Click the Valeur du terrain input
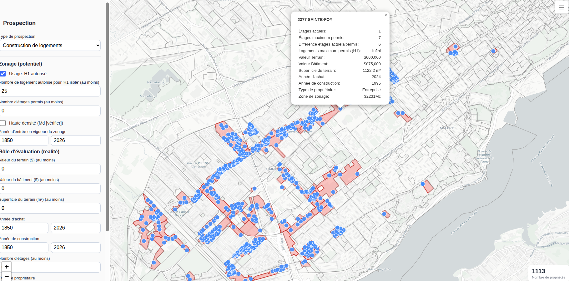Image resolution: width=569 pixels, height=281 pixels. pos(50,169)
